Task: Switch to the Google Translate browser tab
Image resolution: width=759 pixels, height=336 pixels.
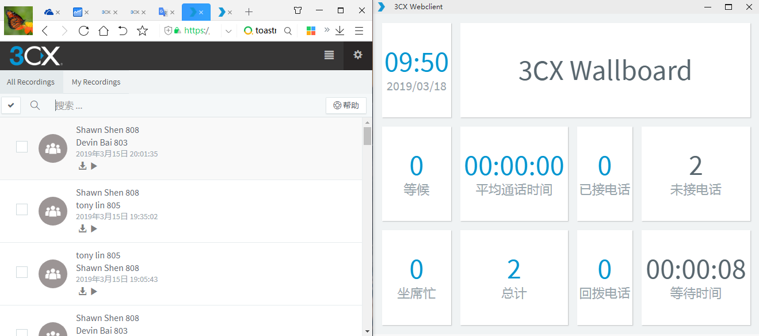Action: click(x=163, y=12)
